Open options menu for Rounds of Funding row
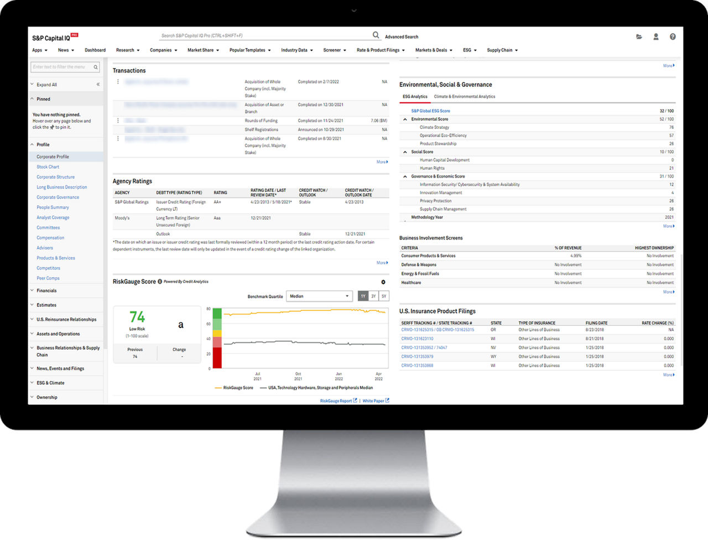Image resolution: width=708 pixels, height=540 pixels. tap(118, 121)
